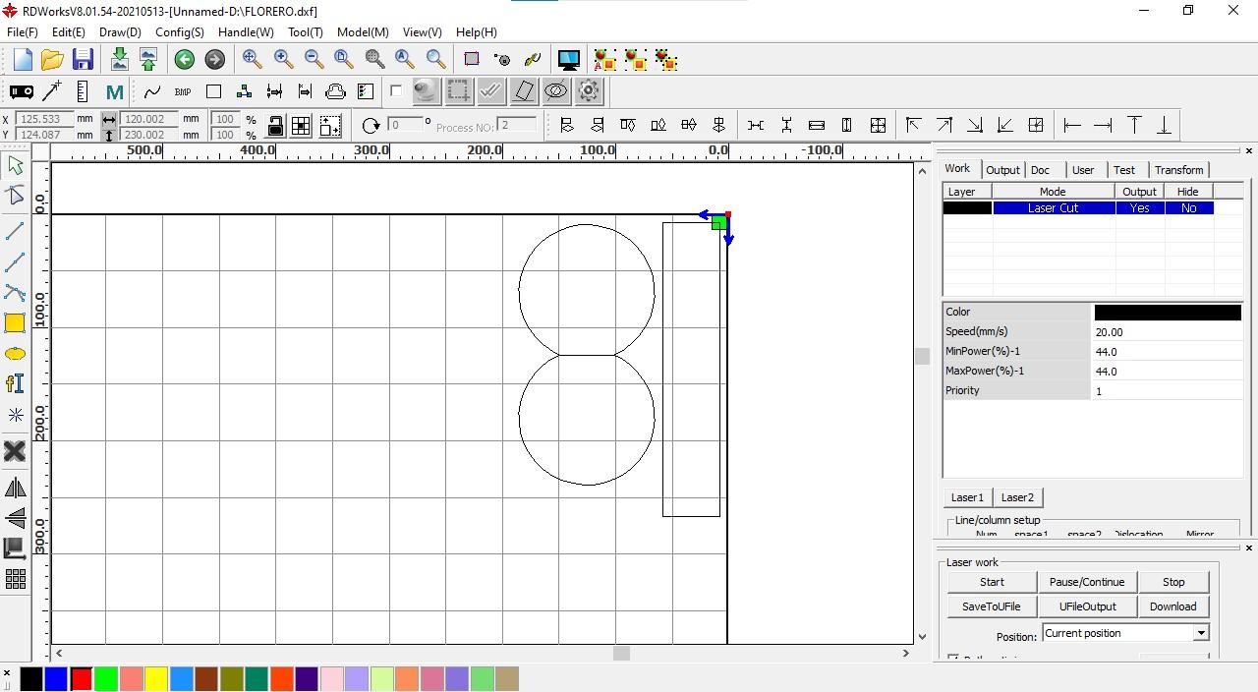Open Preview with the monitor icon
This screenshot has height=692, width=1258.
[x=568, y=60]
